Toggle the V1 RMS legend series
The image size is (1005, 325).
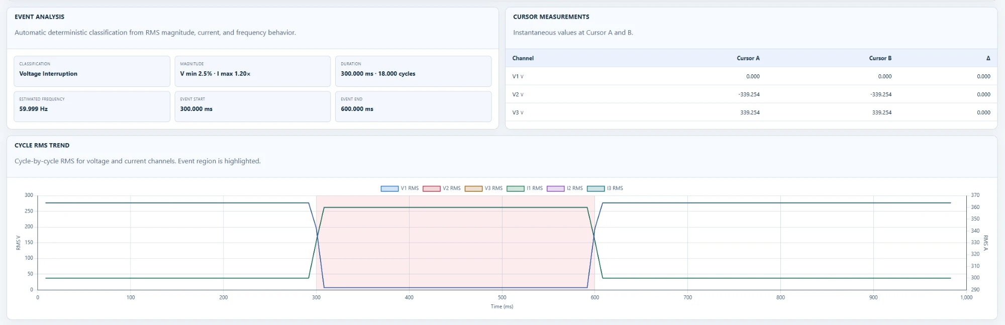point(399,188)
